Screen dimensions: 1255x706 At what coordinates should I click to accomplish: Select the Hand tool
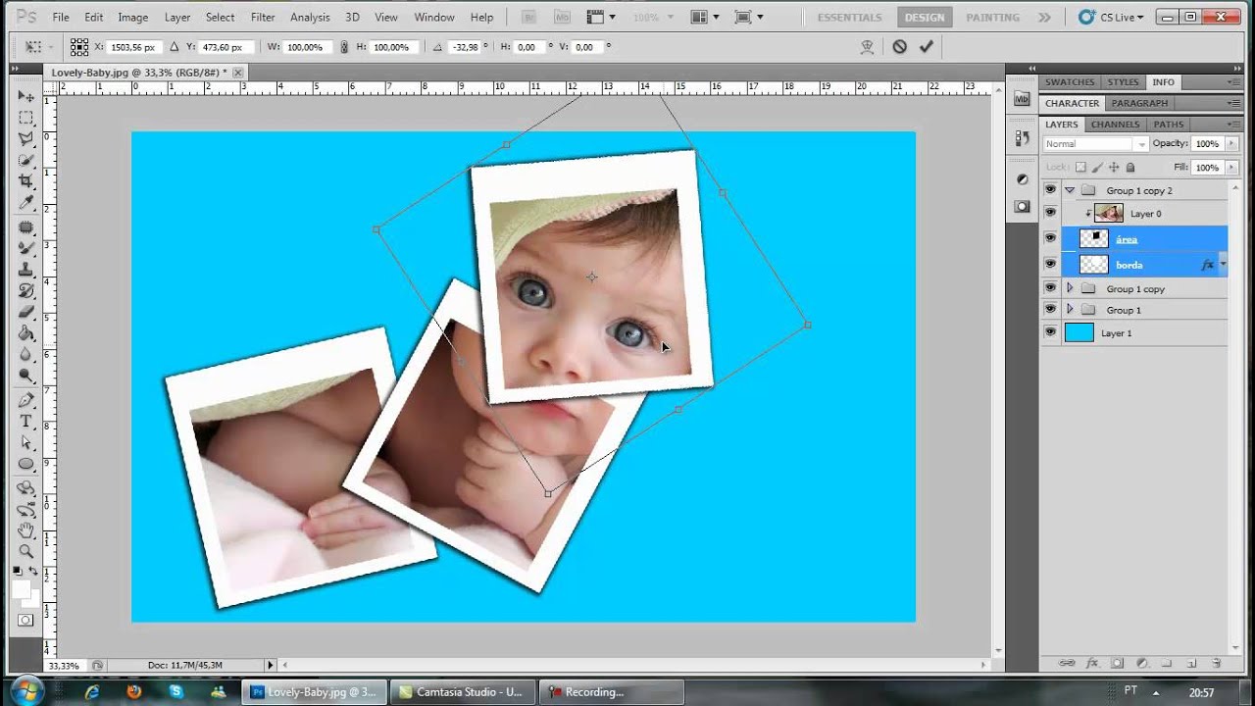[x=26, y=530]
